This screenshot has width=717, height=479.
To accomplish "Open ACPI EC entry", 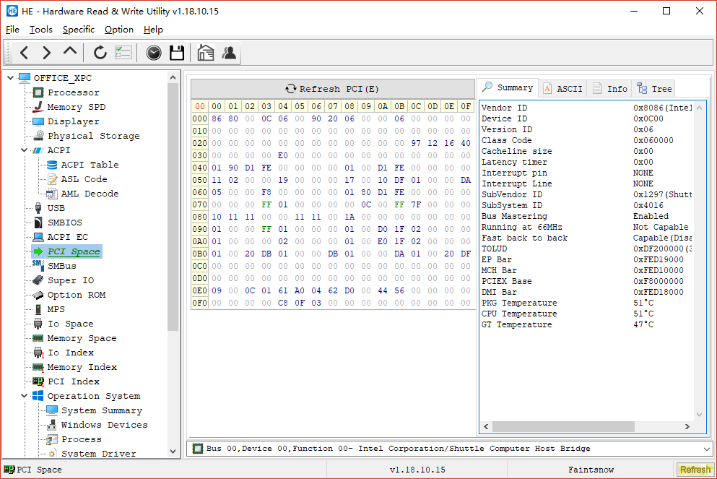I will pos(68,237).
